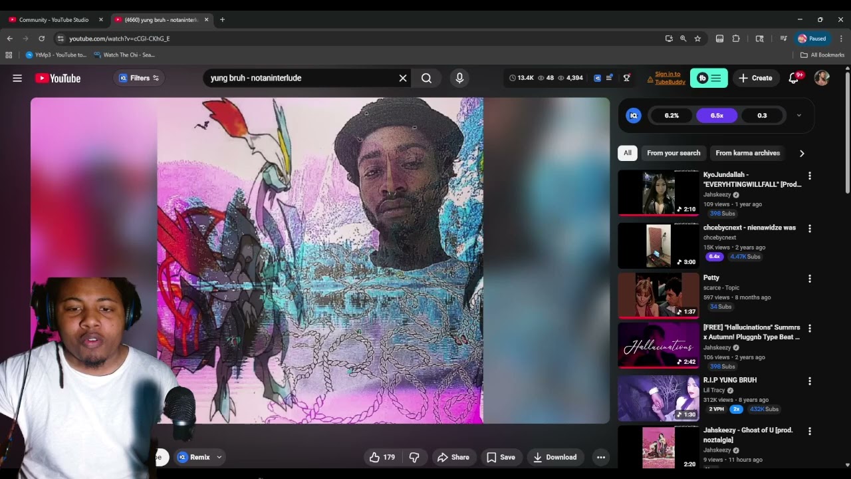Expand the vidIQ stats panel chevron
851x479 pixels.
tap(798, 116)
